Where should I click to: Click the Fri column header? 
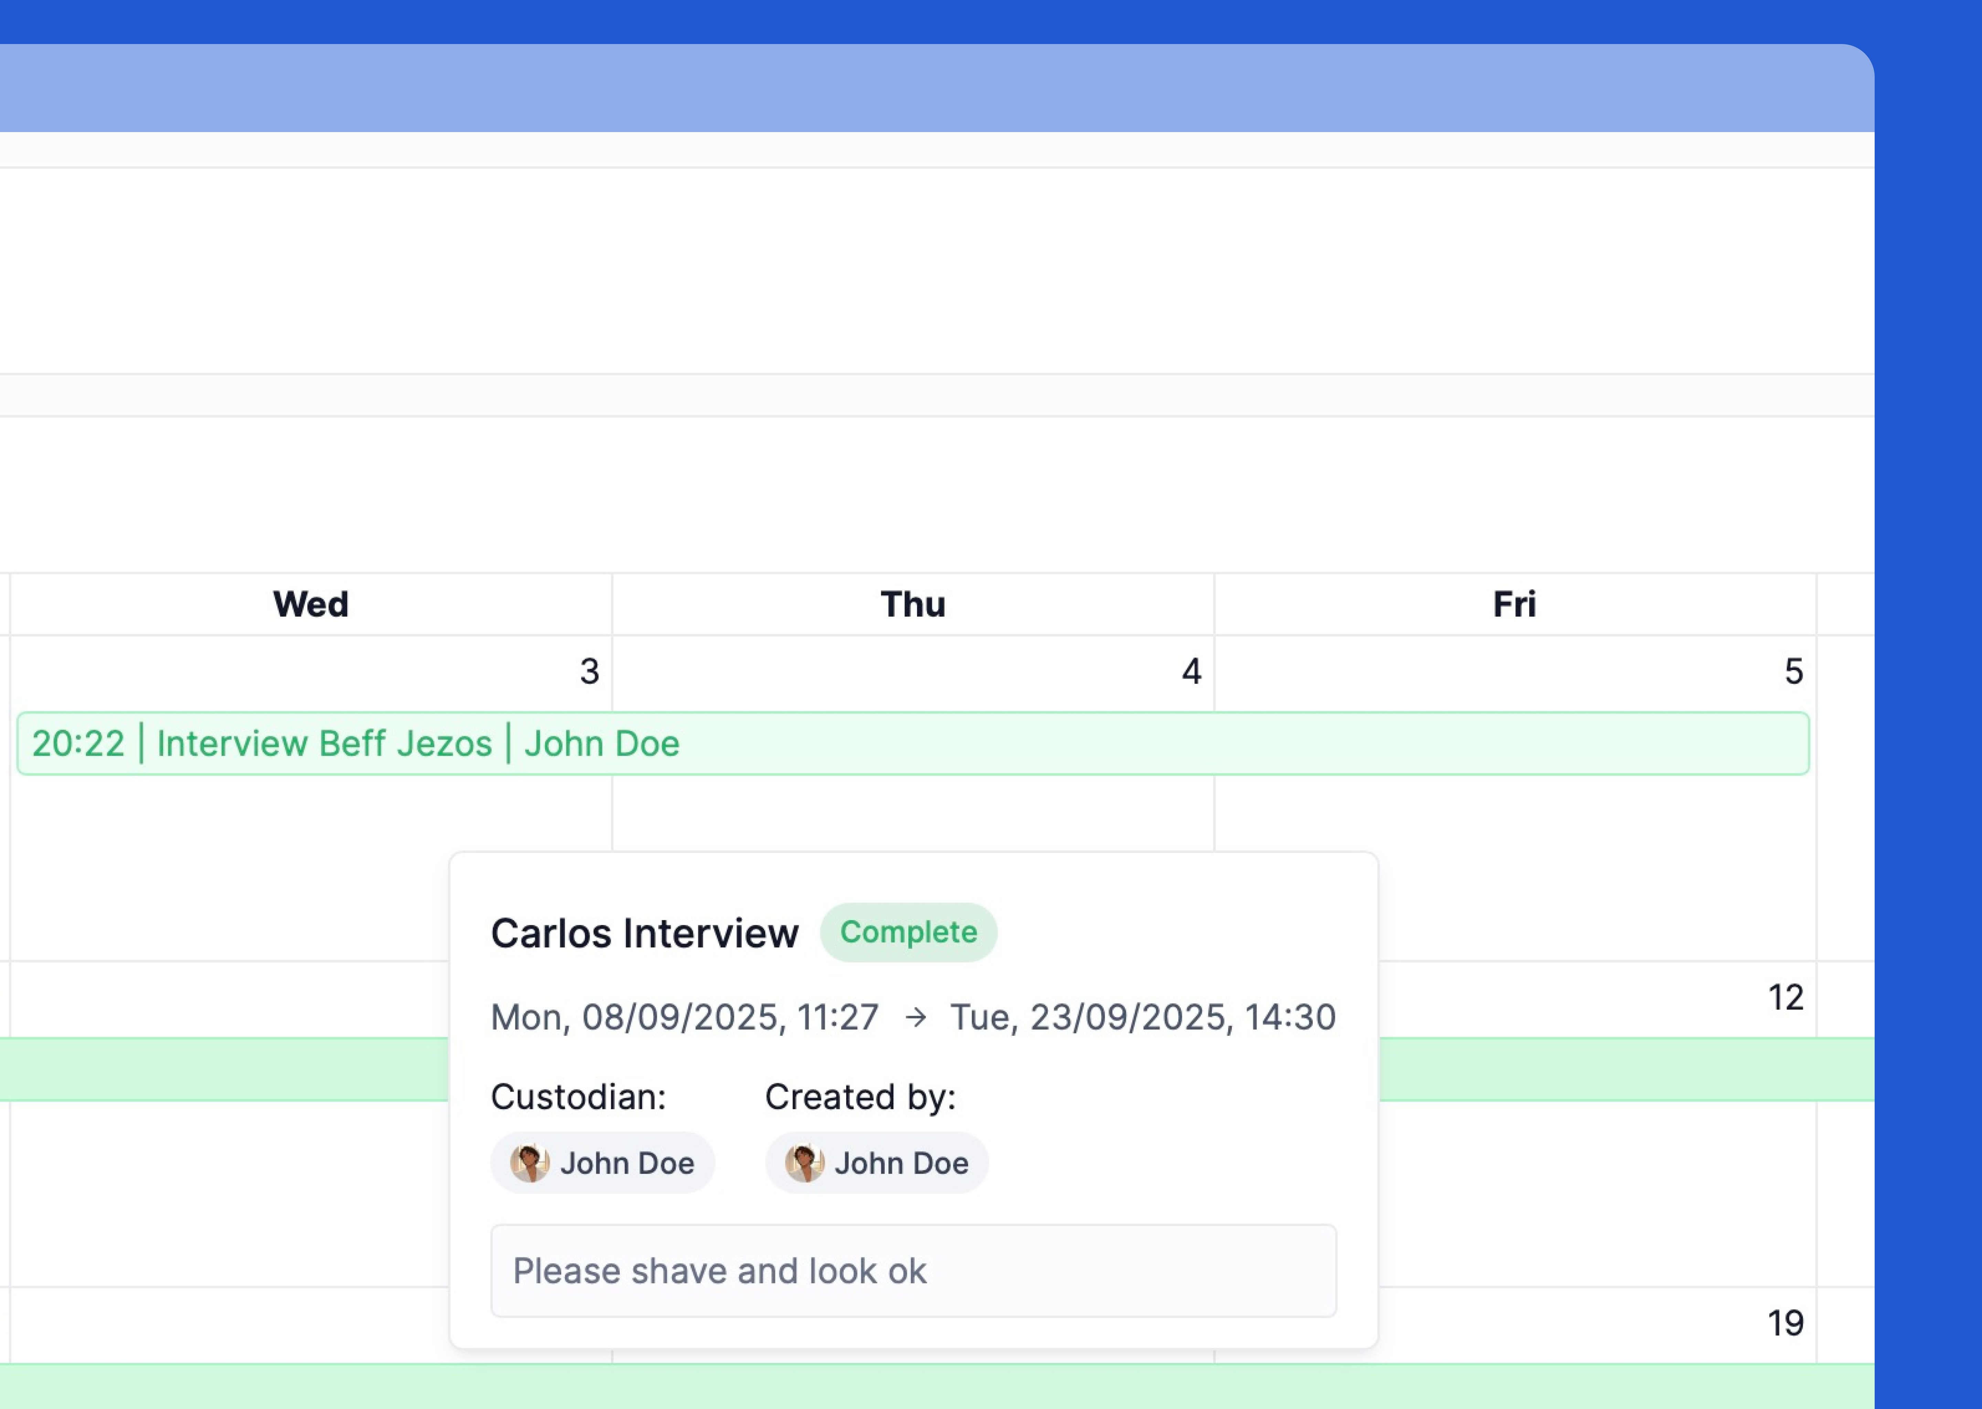[1514, 604]
